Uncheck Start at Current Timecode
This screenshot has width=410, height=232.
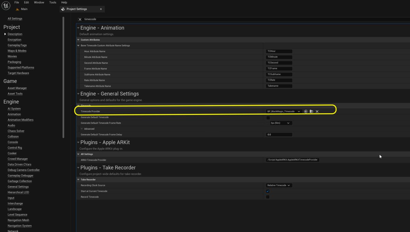(268, 191)
